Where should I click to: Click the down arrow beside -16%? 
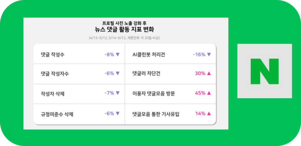(x=209, y=54)
